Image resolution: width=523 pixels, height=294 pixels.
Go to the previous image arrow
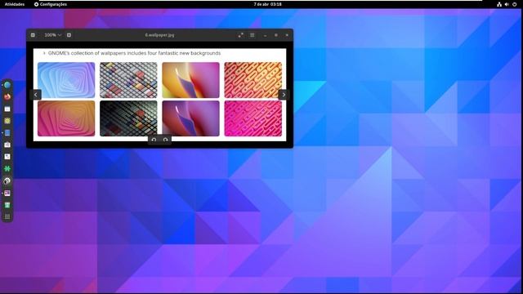pos(36,95)
